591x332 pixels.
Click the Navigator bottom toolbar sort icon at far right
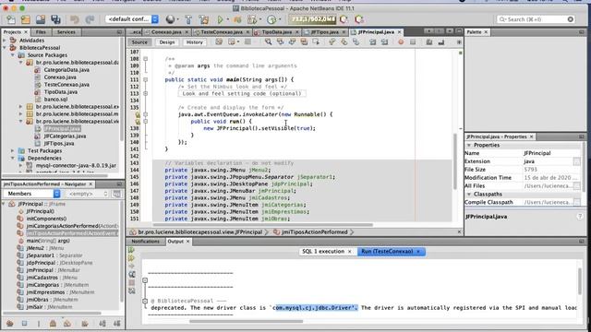pos(117,323)
